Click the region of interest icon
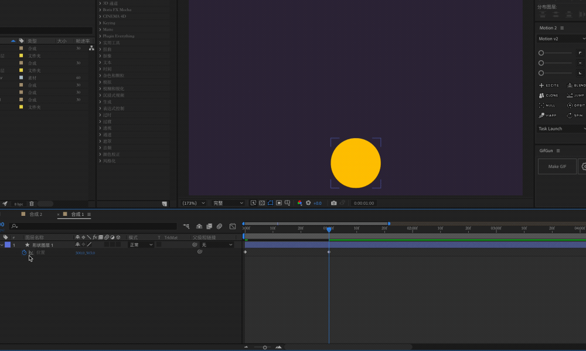 pos(279,203)
